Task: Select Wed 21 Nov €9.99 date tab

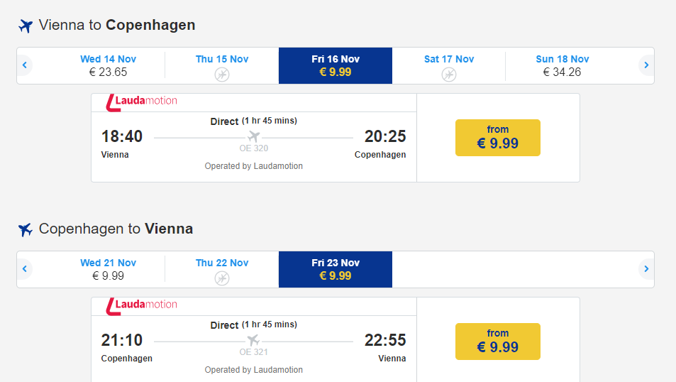Action: point(108,269)
